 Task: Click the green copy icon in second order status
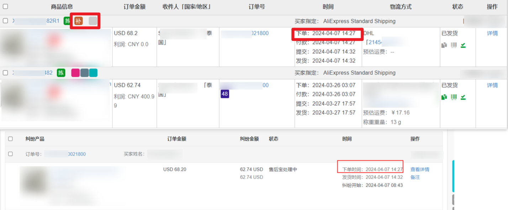coord(444,97)
